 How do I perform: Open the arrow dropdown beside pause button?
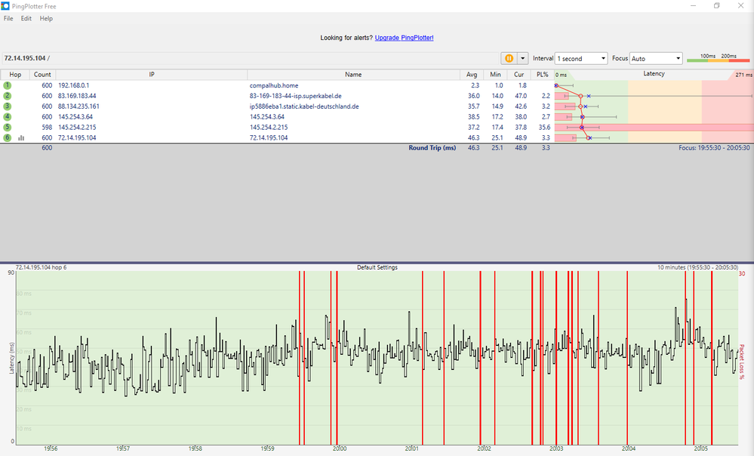522,58
